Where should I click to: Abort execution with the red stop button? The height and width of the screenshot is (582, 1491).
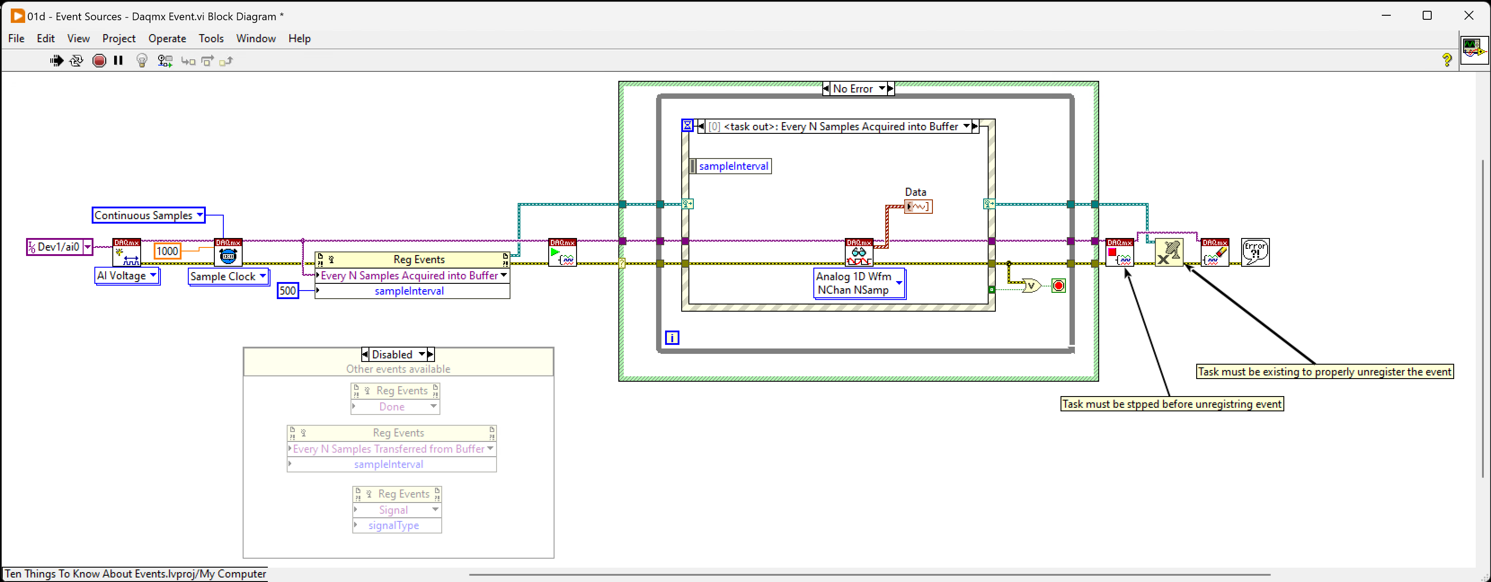[99, 61]
